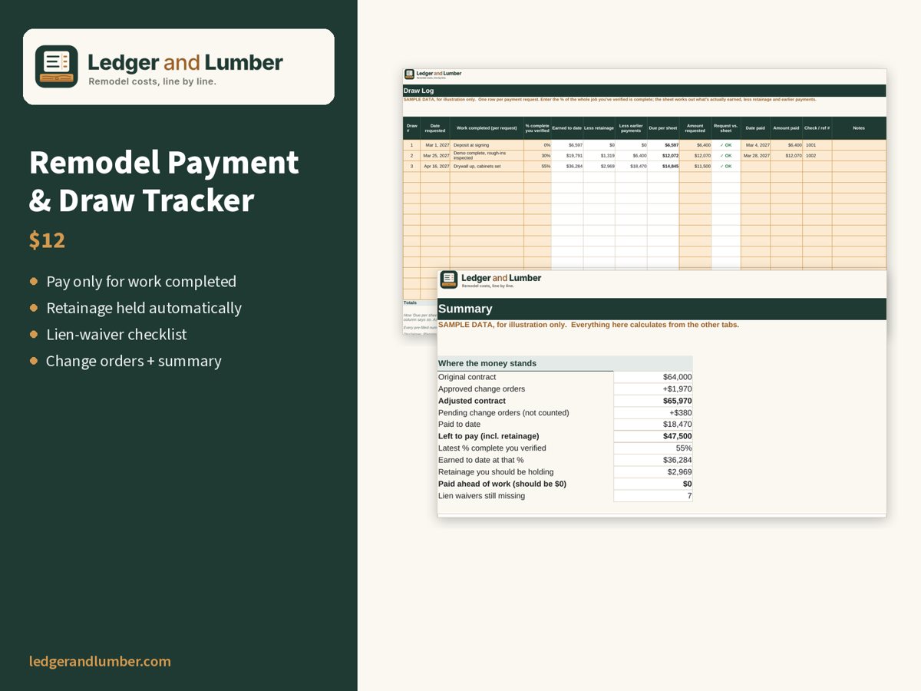The image size is (921, 691).
Task: Click the 'Date requested' column header
Action: pyautogui.click(x=435, y=128)
